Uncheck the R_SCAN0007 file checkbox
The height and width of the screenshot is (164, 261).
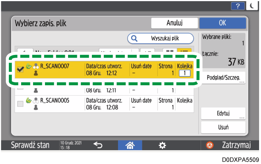coord(21,69)
